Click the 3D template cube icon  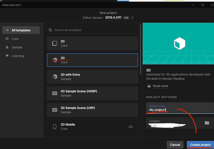tap(55, 60)
